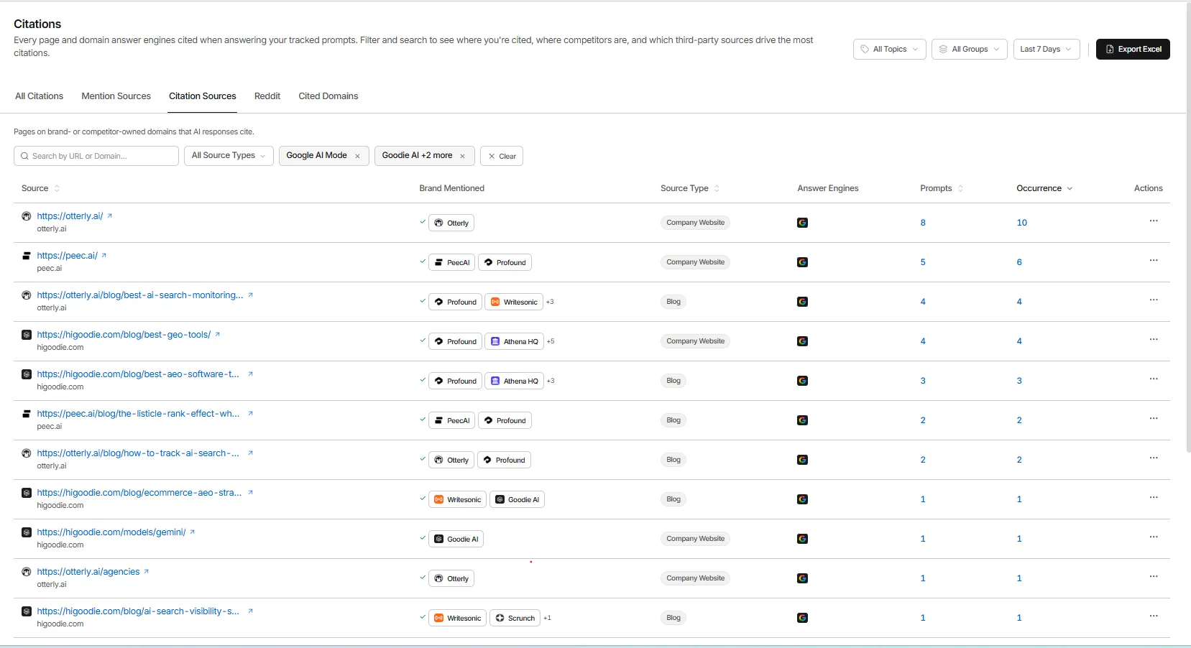Click Occurrence count 10 in otterly.ai row
The image size is (1191, 648).
point(1021,223)
